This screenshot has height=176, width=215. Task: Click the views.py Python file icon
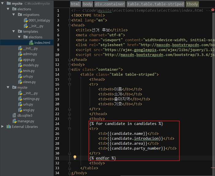20,82
